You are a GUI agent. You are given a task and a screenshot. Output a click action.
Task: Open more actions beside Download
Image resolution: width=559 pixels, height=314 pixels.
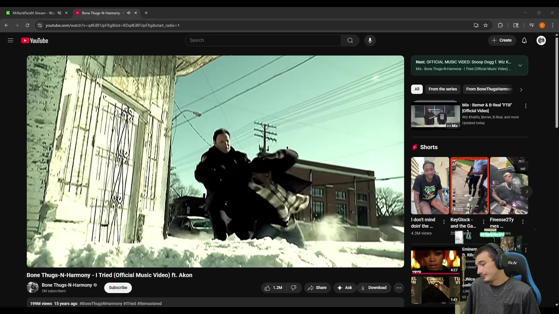pos(398,287)
